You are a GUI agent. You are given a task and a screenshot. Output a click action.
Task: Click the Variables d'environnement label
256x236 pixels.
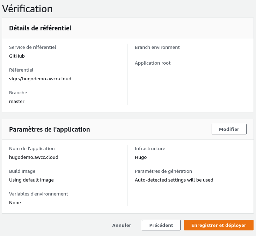click(x=38, y=194)
